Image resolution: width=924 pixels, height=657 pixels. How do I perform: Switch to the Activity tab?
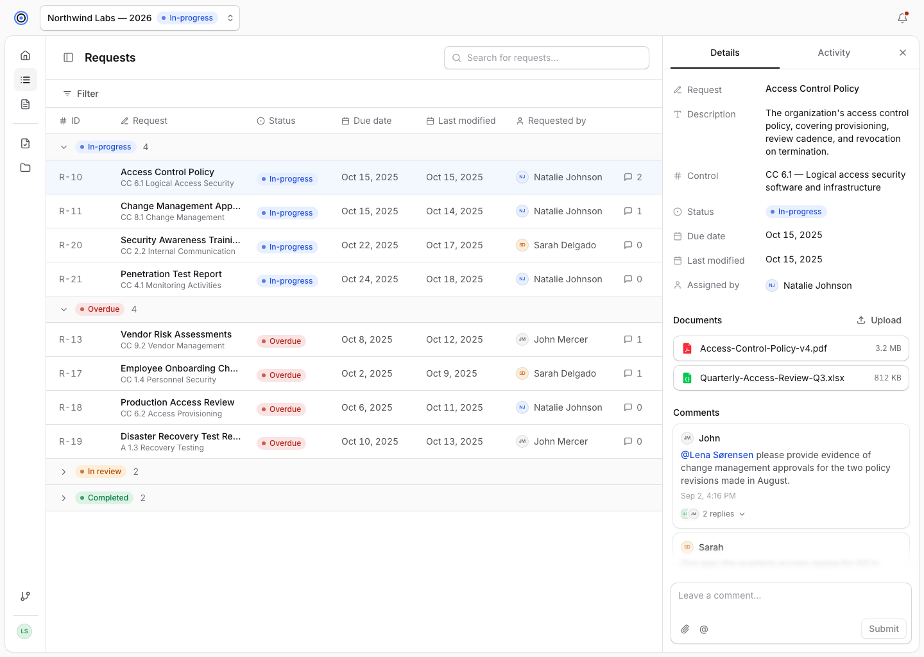point(834,53)
